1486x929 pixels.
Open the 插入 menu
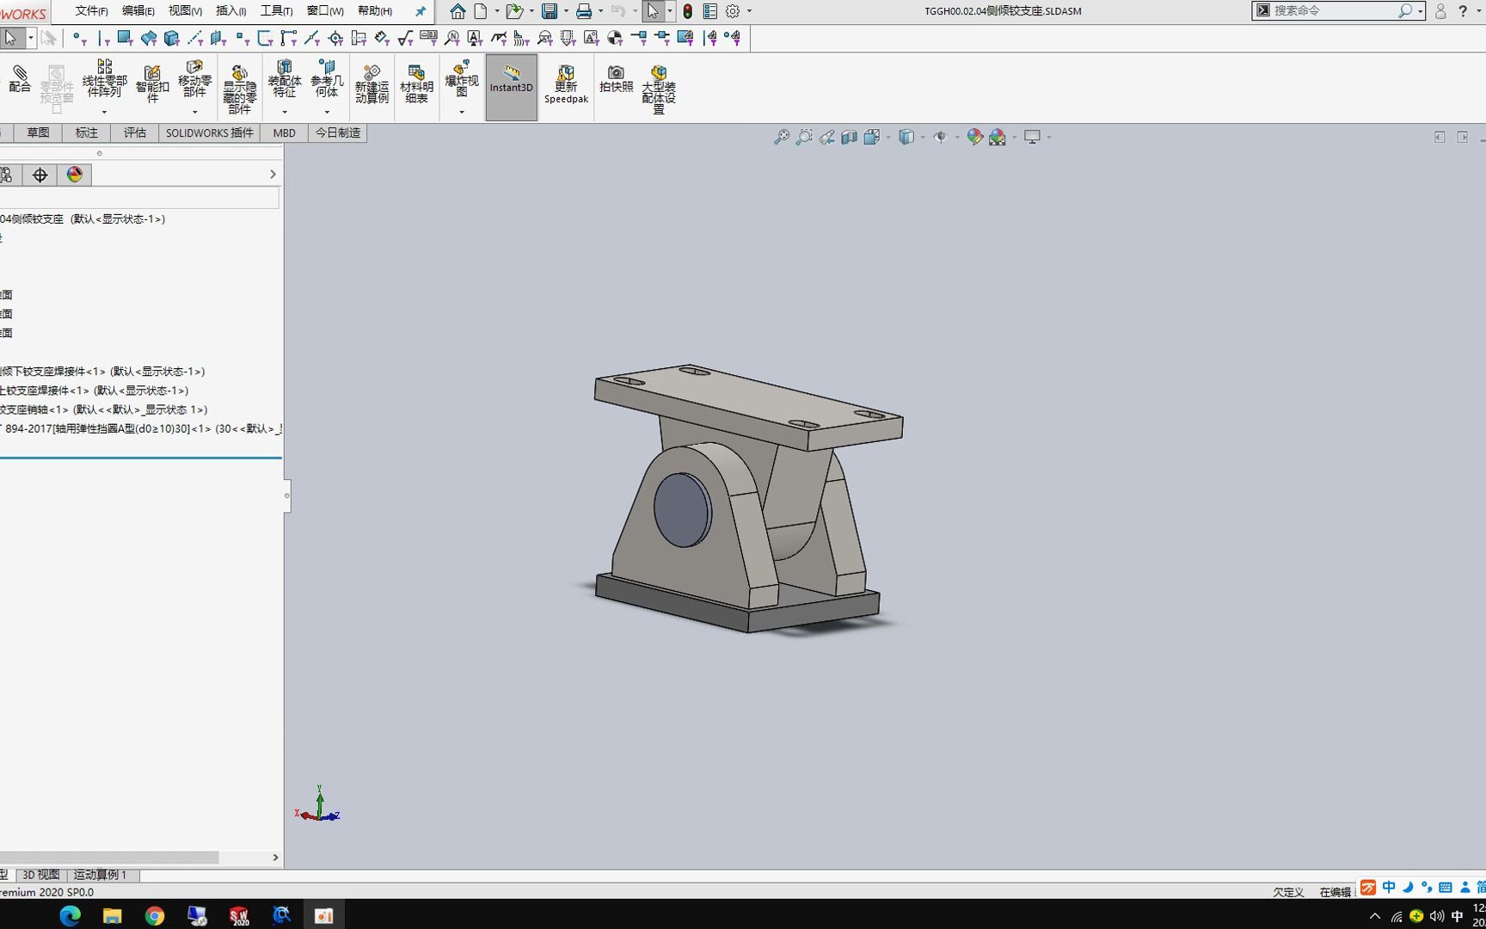pos(229,11)
